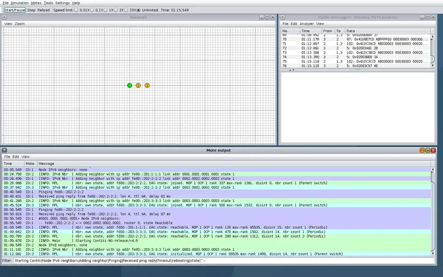Open the Radio messages View menu
The width and height of the screenshot is (443, 277).
pos(320,24)
